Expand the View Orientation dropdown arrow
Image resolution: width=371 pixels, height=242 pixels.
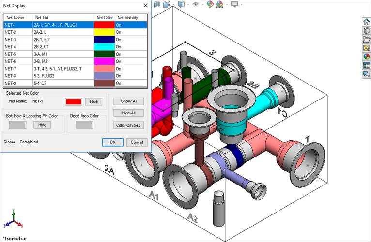pyautogui.click(x=174, y=4)
